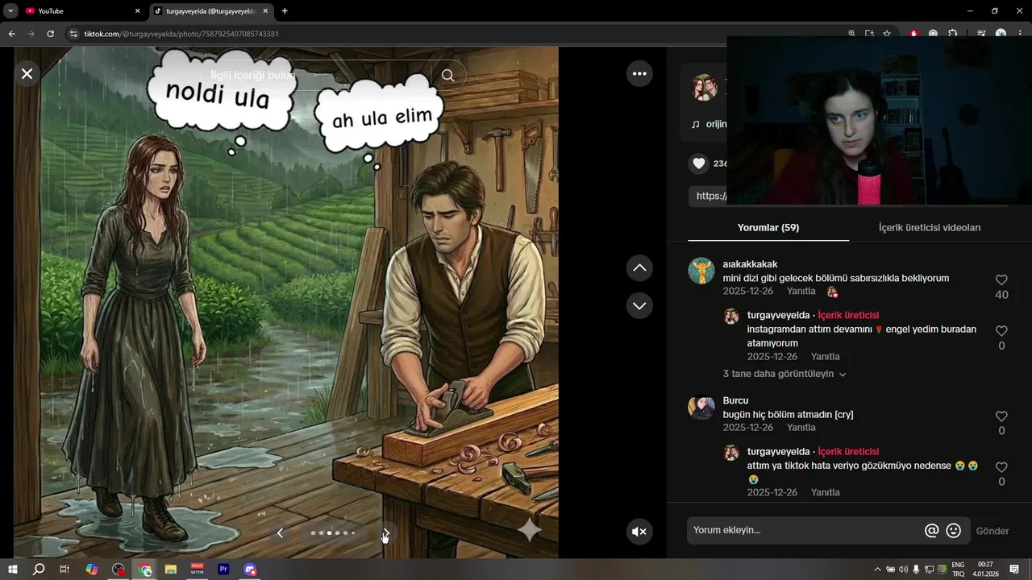Open the creator's profile avatar
The height and width of the screenshot is (580, 1032).
pyautogui.click(x=704, y=88)
